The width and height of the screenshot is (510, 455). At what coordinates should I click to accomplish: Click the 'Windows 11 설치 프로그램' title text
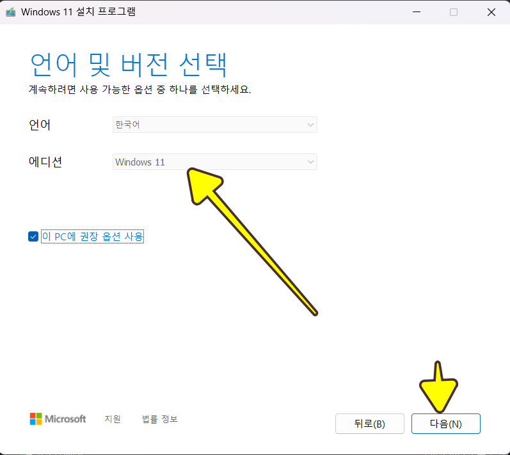[78, 12]
